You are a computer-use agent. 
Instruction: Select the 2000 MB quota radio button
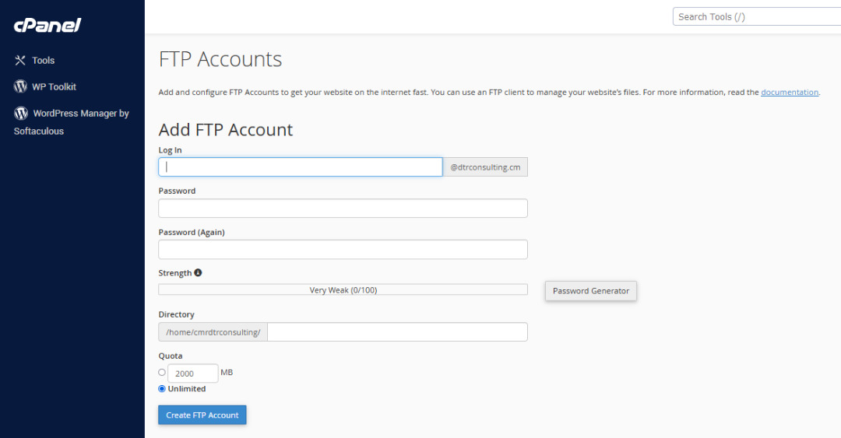(x=162, y=372)
